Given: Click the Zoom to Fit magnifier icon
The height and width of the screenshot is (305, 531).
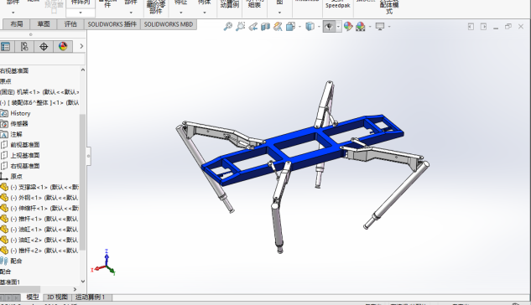Looking at the screenshot, I should pos(228,26).
